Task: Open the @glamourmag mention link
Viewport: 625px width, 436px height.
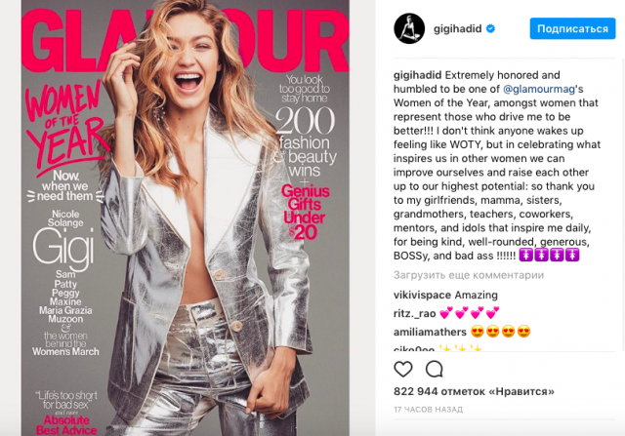Action: [539, 89]
